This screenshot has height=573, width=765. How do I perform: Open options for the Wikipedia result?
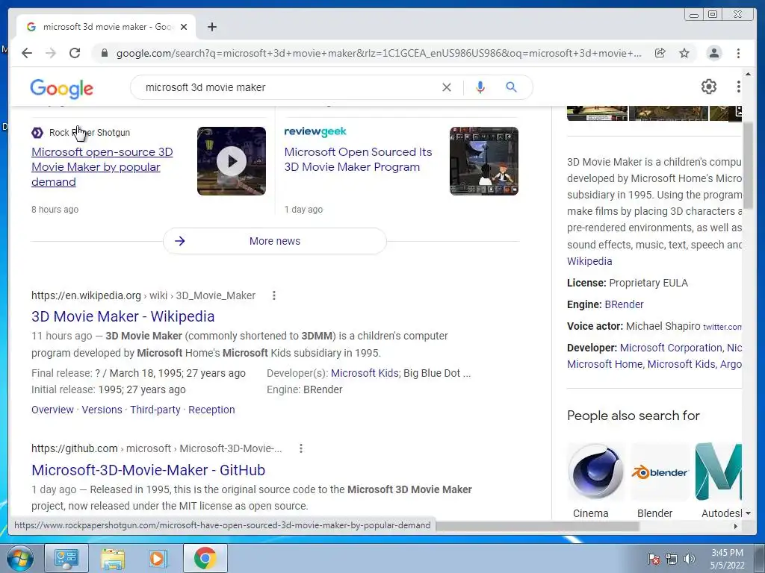[x=274, y=295]
